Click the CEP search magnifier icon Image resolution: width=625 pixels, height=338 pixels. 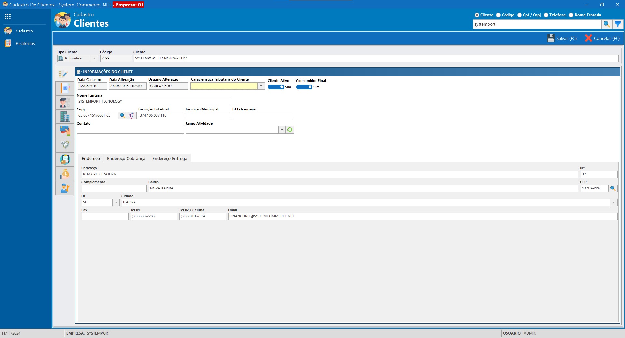(613, 188)
